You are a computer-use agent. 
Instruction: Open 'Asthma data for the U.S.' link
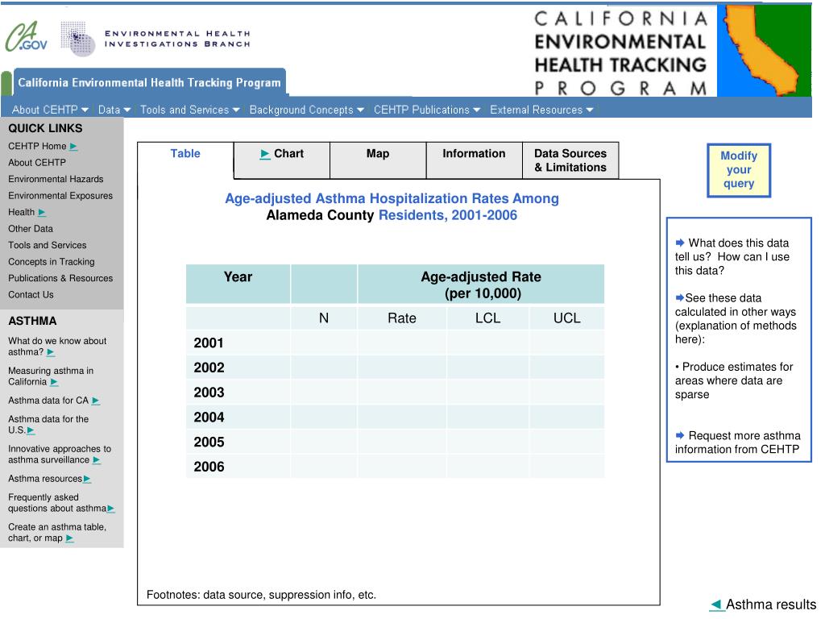pos(48,424)
